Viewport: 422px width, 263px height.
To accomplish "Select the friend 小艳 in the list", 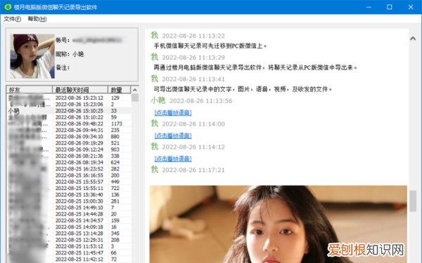I will (69, 111).
